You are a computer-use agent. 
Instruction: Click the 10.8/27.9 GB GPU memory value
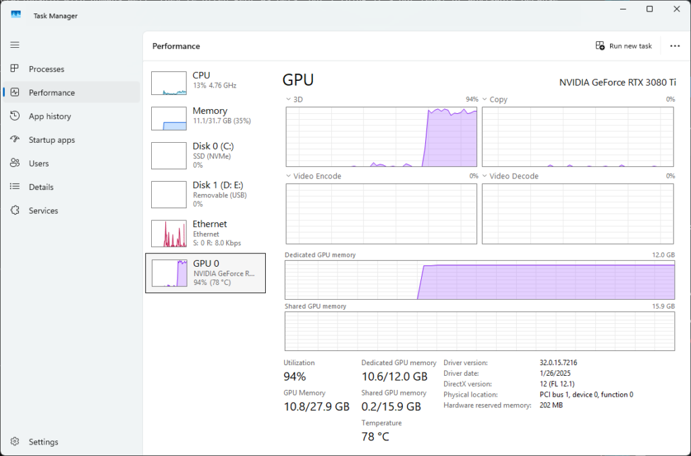(x=316, y=406)
